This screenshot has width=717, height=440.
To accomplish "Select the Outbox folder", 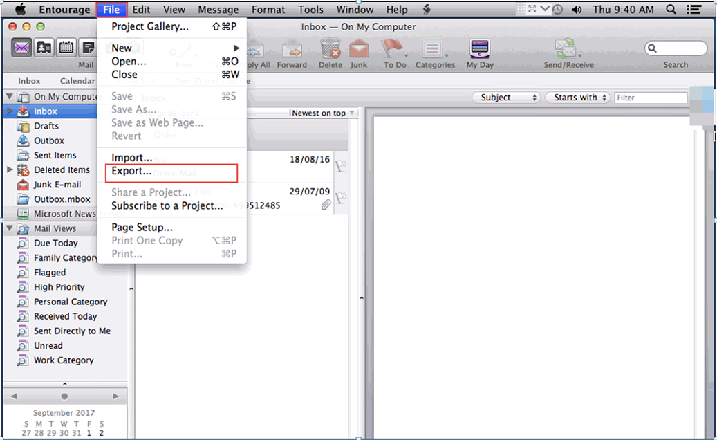I will (50, 140).
